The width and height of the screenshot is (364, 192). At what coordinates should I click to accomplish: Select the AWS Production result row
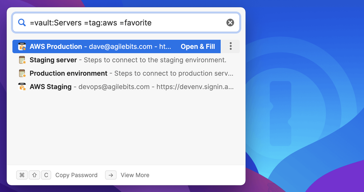(x=102, y=46)
